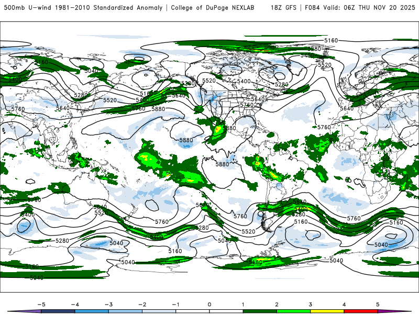Click the '5' colorbar tick label

click(x=378, y=305)
